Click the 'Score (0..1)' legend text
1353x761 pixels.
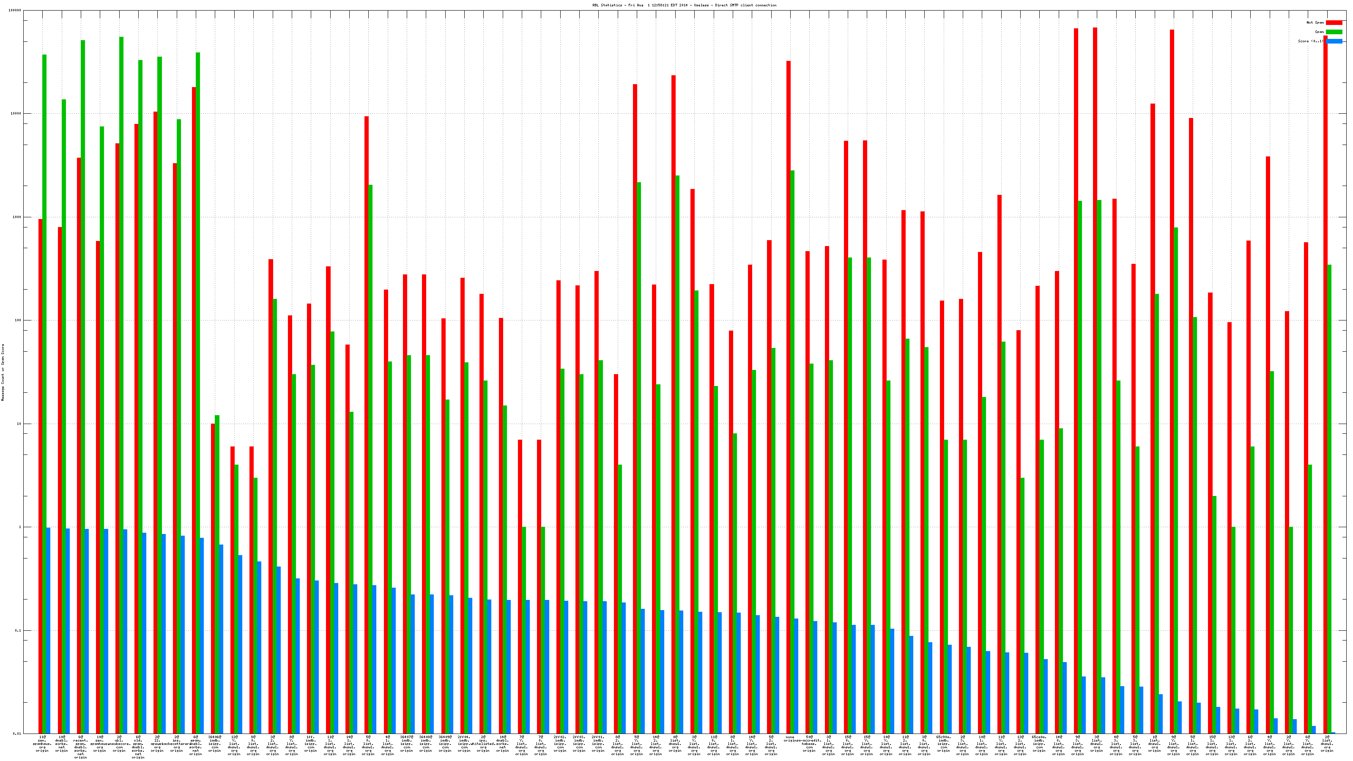pyautogui.click(x=1310, y=41)
